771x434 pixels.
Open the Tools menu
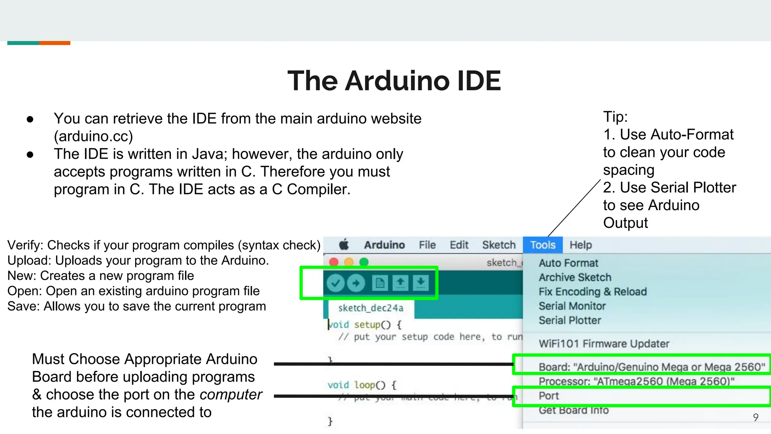pos(542,245)
